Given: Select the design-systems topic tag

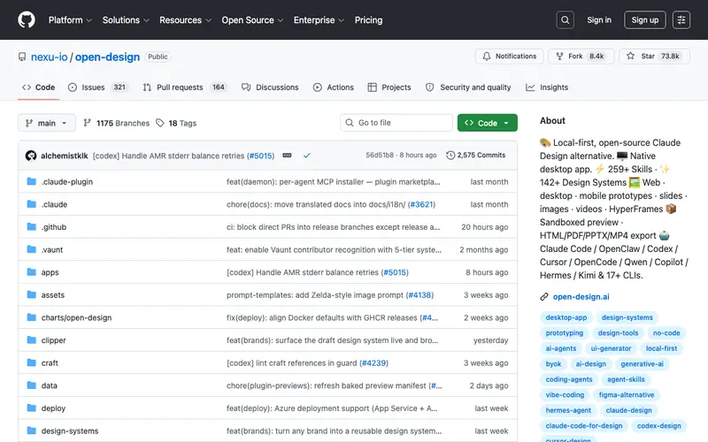Looking at the screenshot, I should (627, 317).
